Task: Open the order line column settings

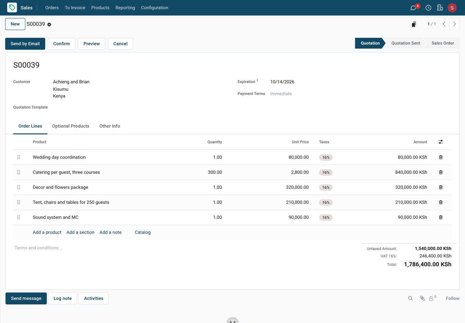Action: pos(441,142)
